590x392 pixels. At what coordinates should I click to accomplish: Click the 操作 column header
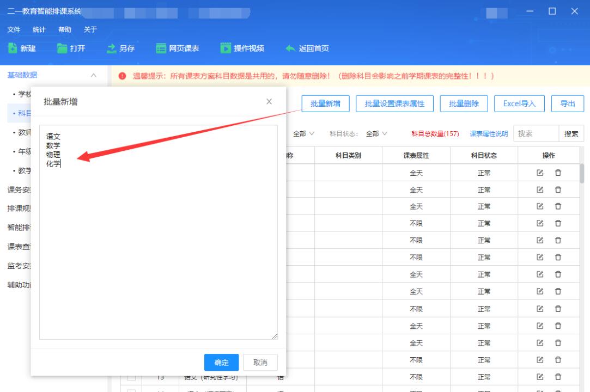[x=549, y=155]
